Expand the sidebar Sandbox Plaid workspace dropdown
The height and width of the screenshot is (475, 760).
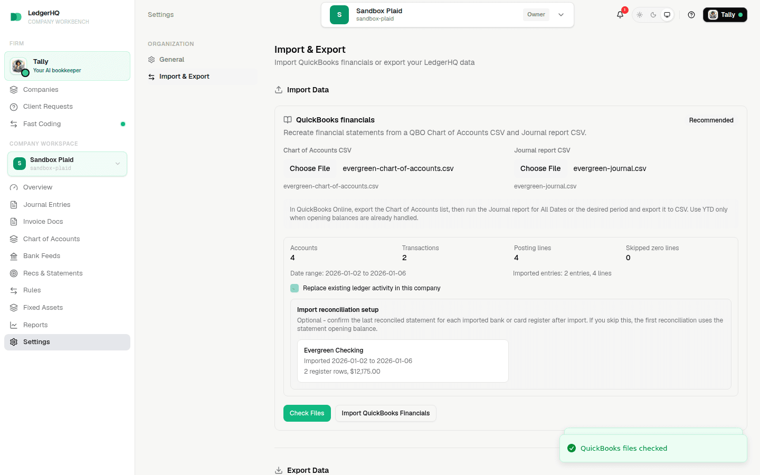pos(68,164)
